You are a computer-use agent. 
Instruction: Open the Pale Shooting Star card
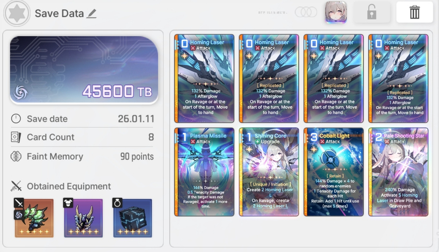pyautogui.click(x=398, y=172)
